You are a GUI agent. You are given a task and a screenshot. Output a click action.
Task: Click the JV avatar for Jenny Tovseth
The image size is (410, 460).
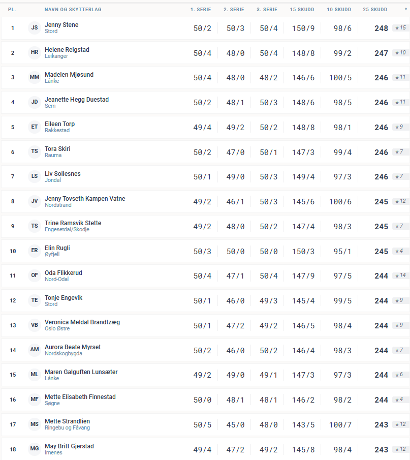coord(35,202)
